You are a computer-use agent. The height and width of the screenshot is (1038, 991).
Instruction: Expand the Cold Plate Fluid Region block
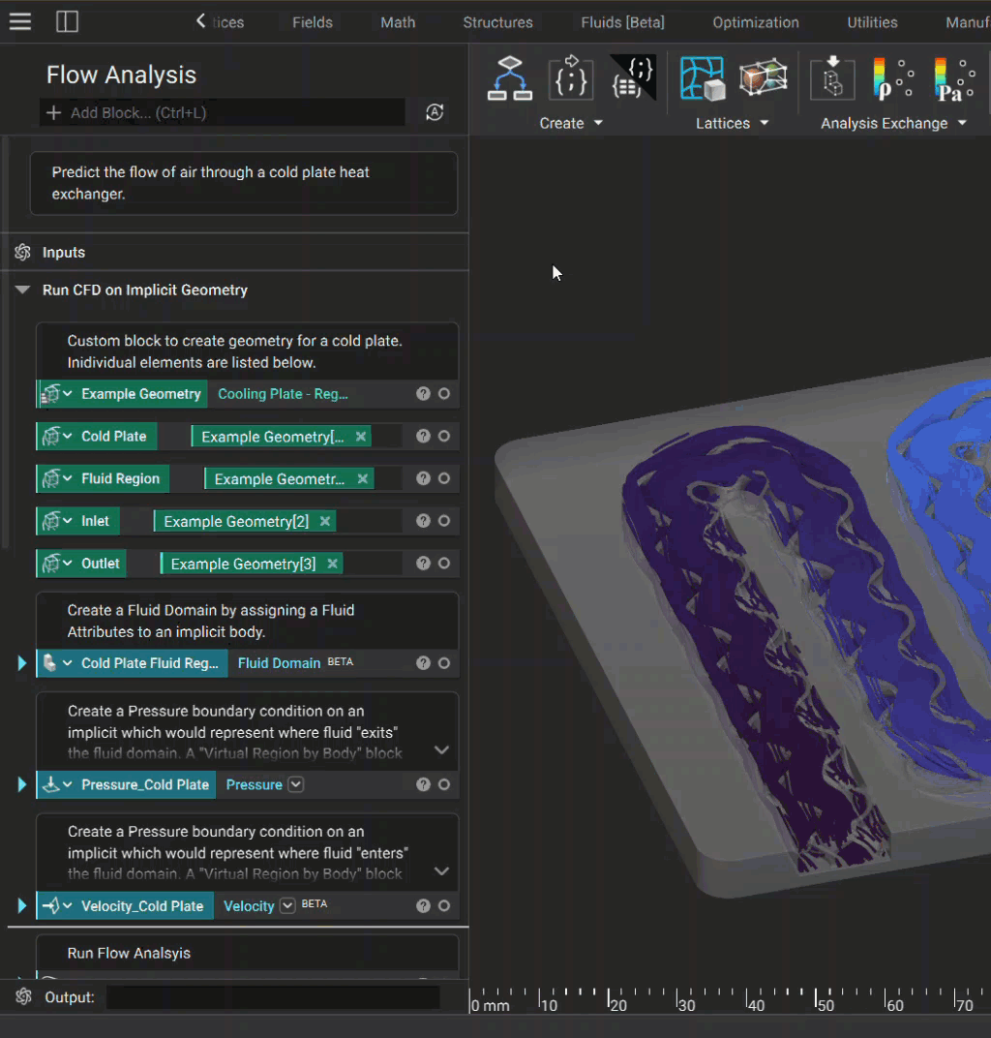point(22,663)
